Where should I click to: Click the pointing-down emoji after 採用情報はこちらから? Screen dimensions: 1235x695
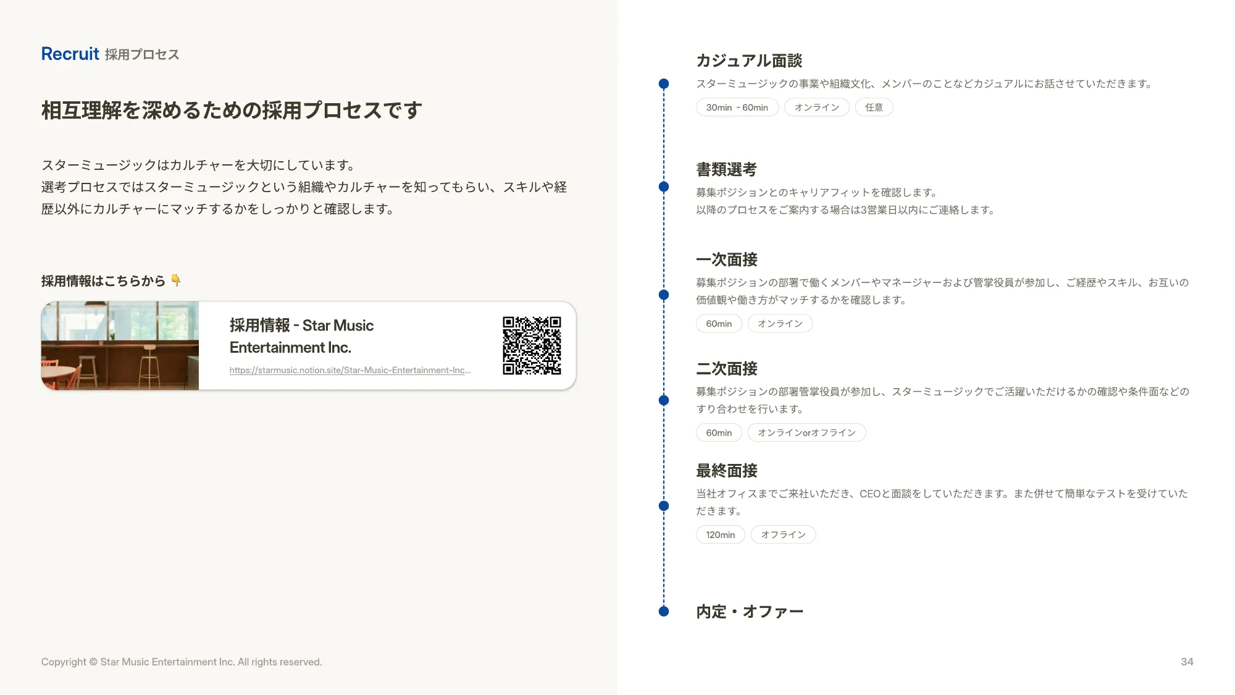[x=176, y=280]
